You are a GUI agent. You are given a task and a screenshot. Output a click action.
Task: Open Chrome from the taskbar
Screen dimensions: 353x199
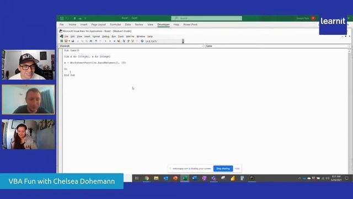click(x=147, y=178)
